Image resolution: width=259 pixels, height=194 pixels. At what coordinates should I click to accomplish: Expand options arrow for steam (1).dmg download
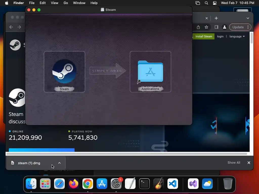click(x=59, y=163)
